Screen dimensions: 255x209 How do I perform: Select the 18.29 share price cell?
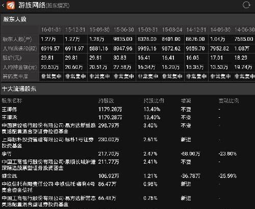pos(241,58)
